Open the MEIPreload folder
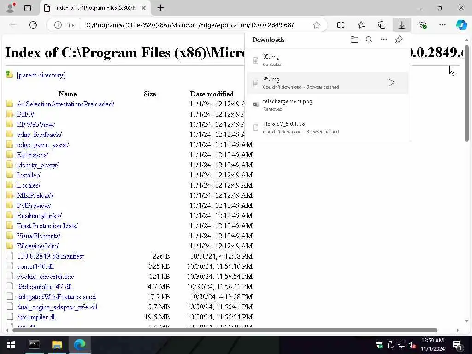 coord(35,195)
